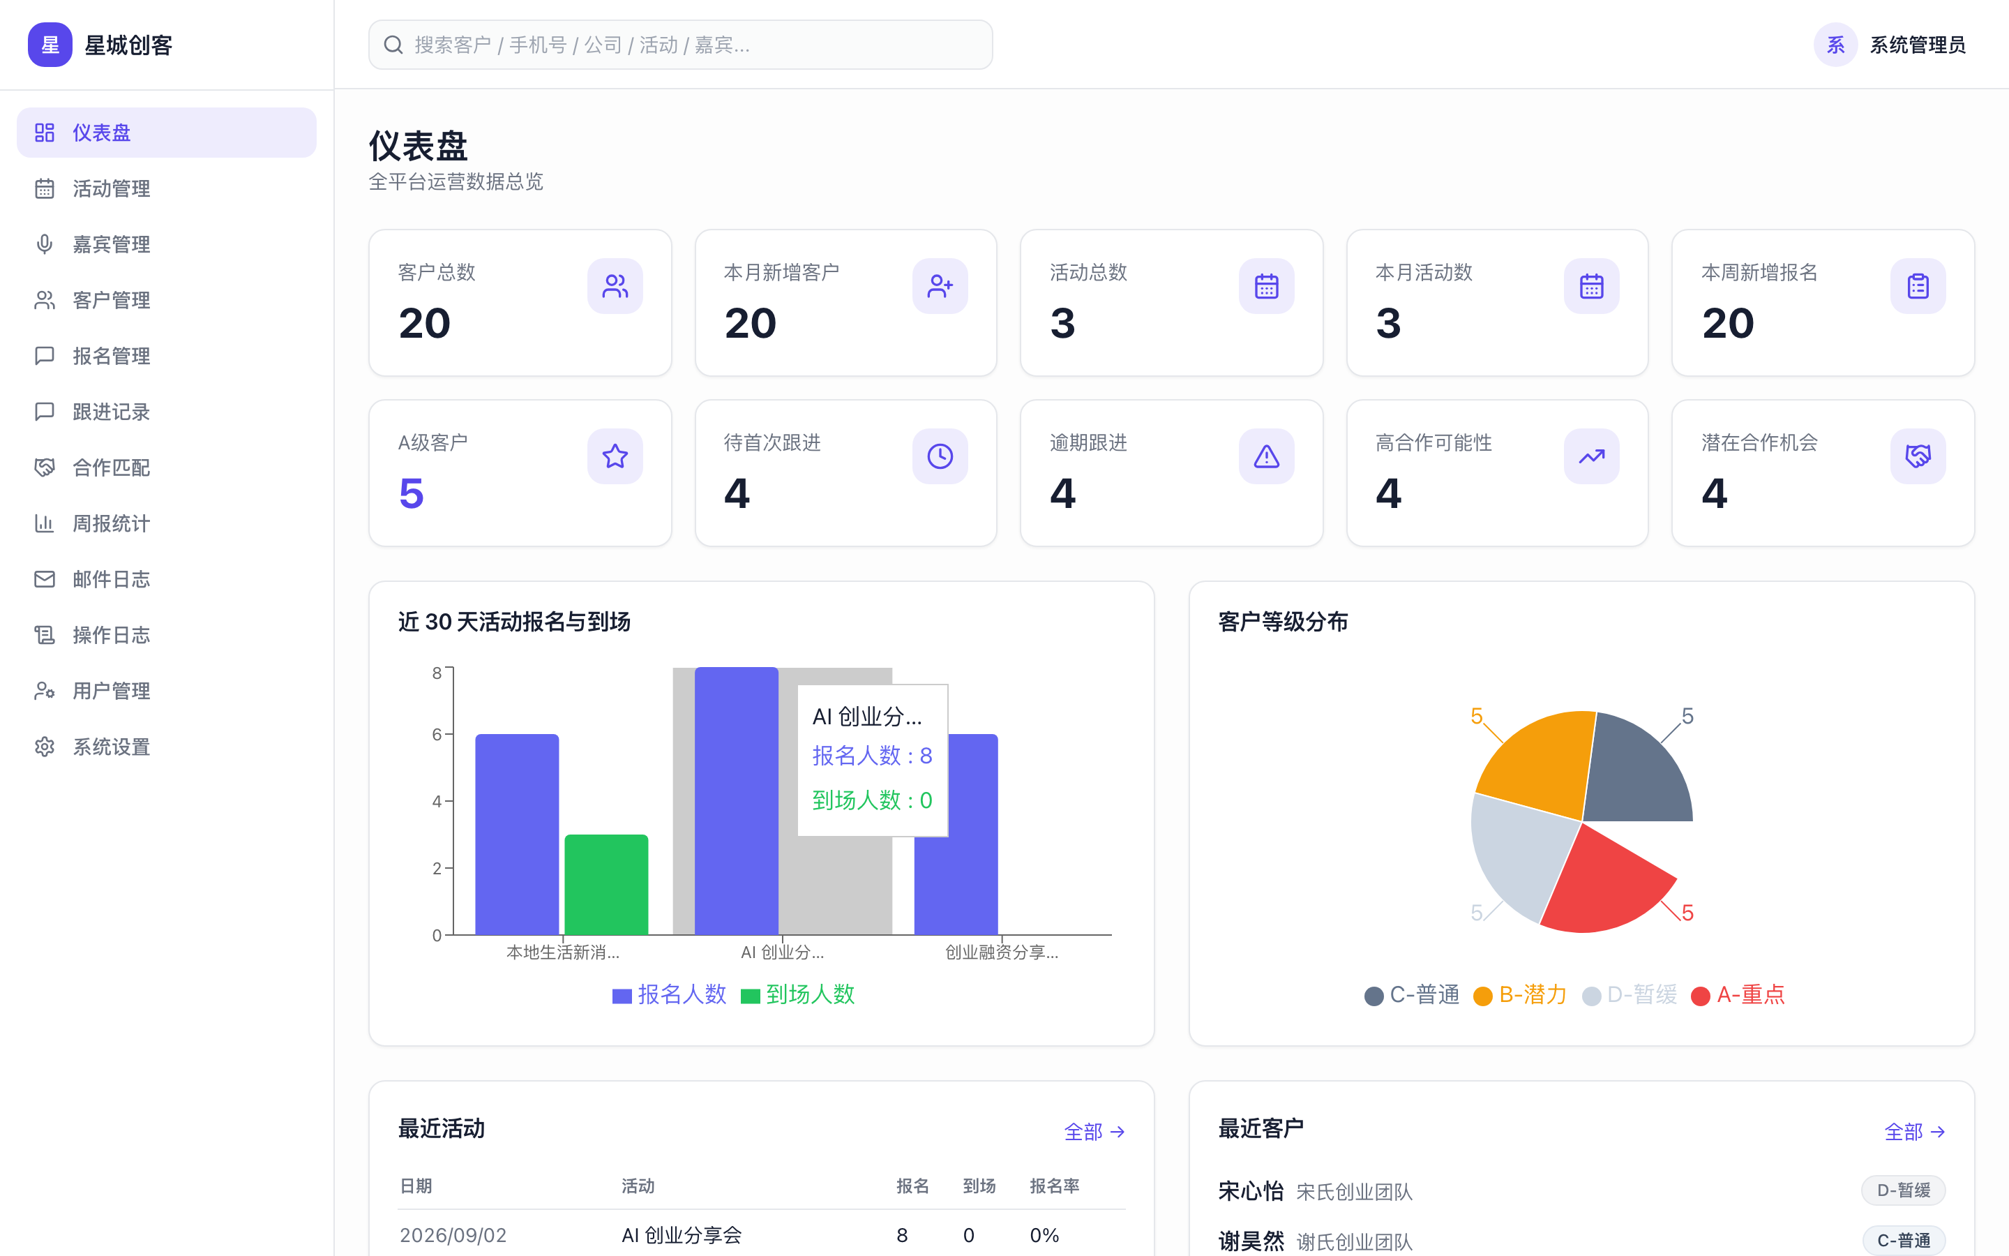Navigate to 合作匹配 page
Viewport: 2009px width, 1256px height.
click(166, 468)
